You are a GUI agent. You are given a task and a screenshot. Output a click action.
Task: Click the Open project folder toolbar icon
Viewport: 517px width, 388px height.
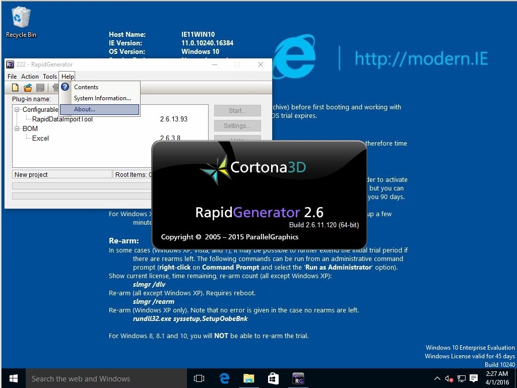click(28, 87)
